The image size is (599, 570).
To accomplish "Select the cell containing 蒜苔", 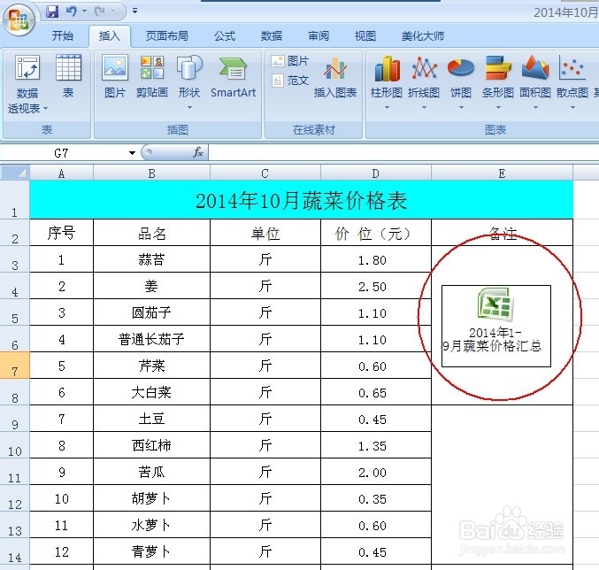I will click(151, 259).
